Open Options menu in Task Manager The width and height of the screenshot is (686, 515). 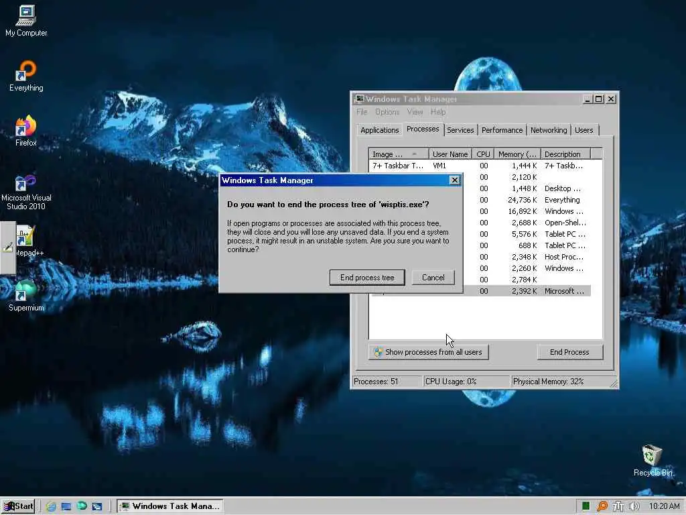click(387, 112)
